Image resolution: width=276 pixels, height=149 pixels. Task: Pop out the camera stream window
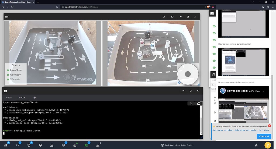pos(172,17)
